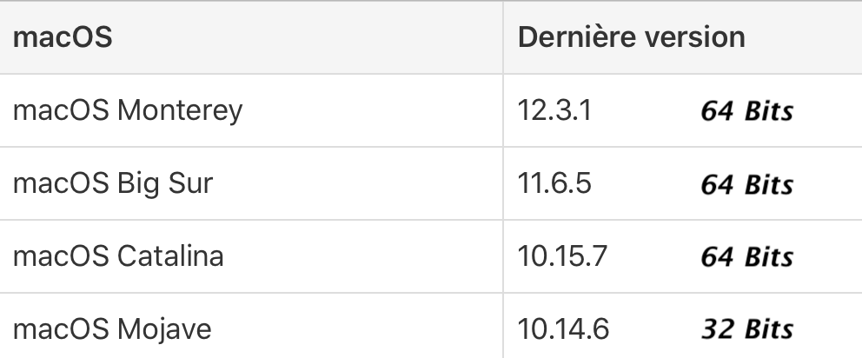Click version number 11.6.5
Image resolution: width=862 pixels, height=358 pixels.
pyautogui.click(x=555, y=184)
